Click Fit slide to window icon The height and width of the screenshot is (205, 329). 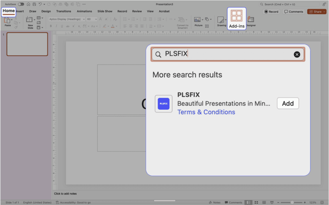coord(322,202)
